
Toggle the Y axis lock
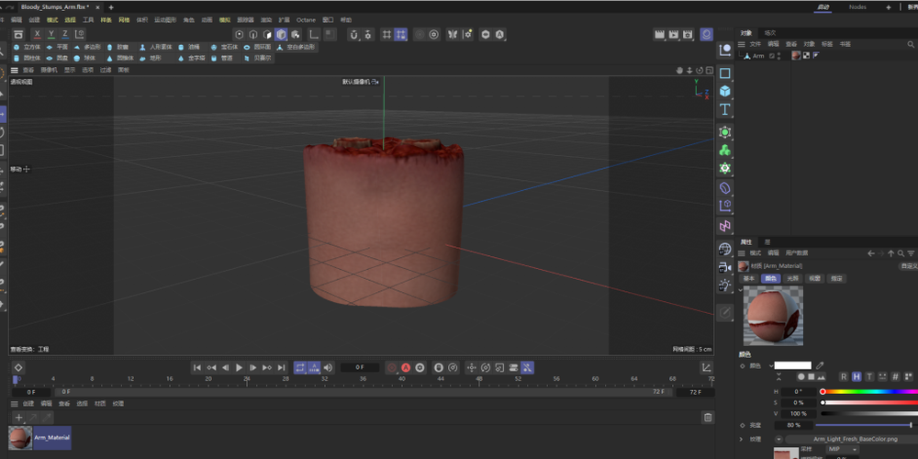(51, 34)
